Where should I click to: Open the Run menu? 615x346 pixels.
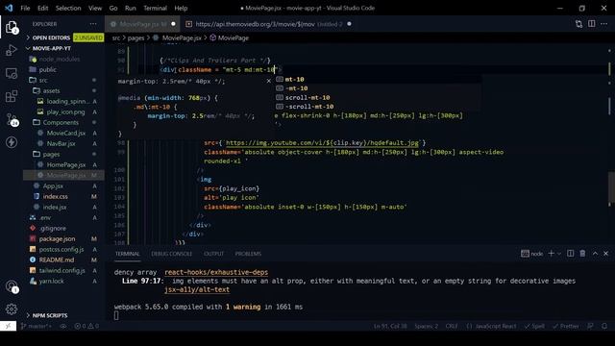[131, 8]
